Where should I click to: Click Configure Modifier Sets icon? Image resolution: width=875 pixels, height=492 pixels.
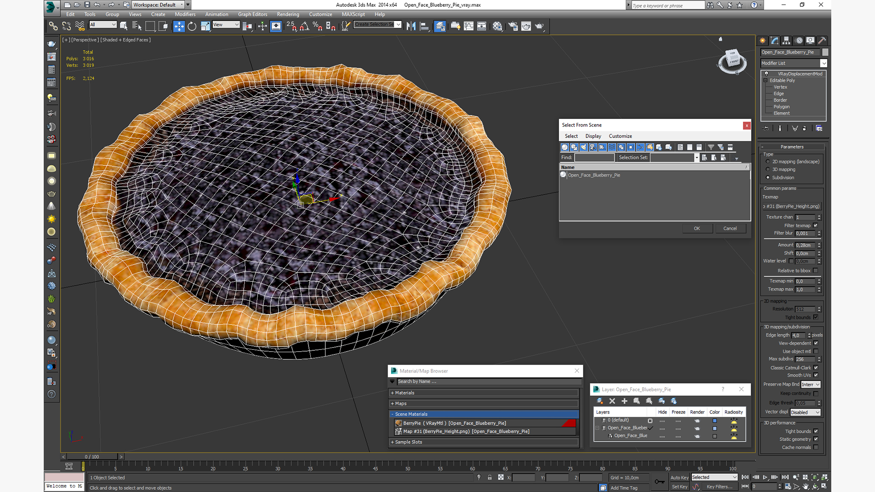point(819,128)
